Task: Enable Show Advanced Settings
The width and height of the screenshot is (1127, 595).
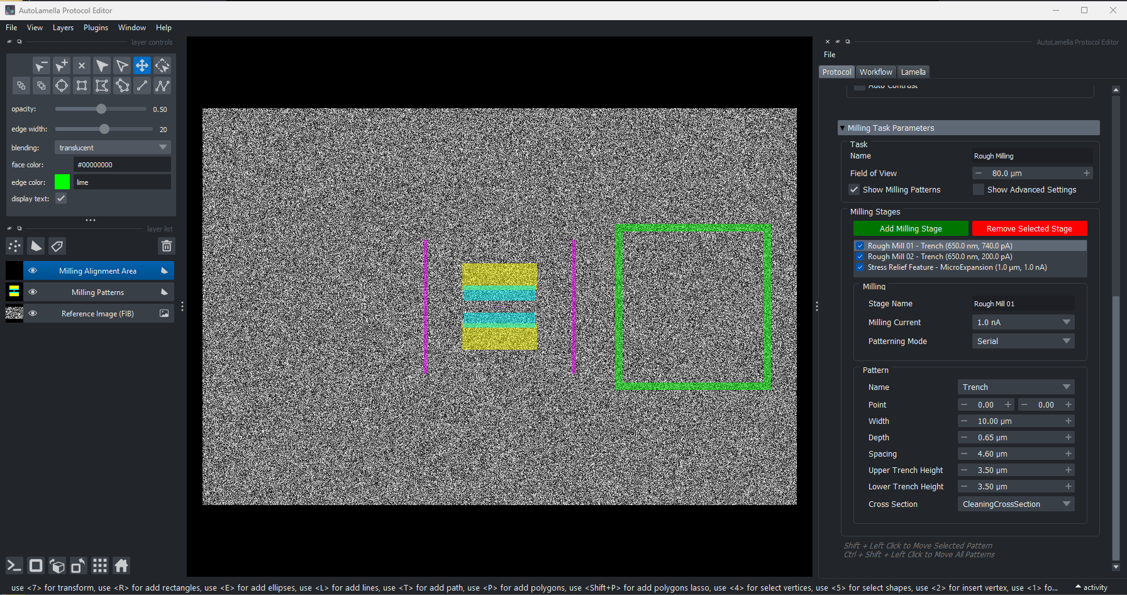Action: [x=979, y=189]
